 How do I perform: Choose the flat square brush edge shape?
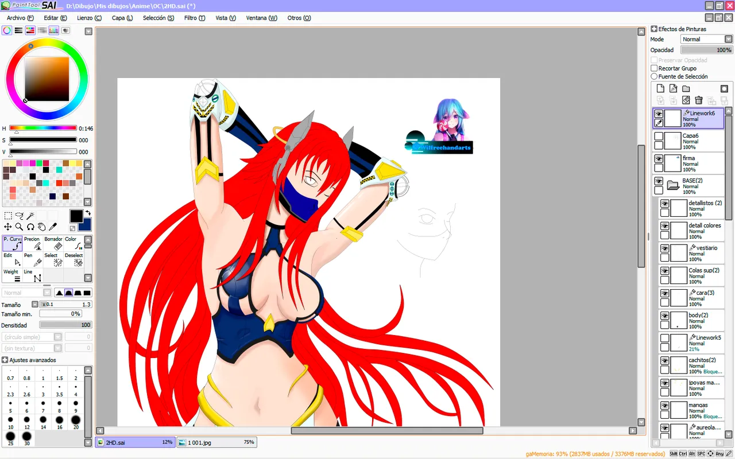point(87,293)
